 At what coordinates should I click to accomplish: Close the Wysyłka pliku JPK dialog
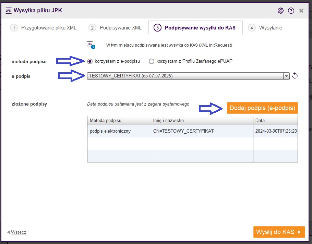point(301,11)
